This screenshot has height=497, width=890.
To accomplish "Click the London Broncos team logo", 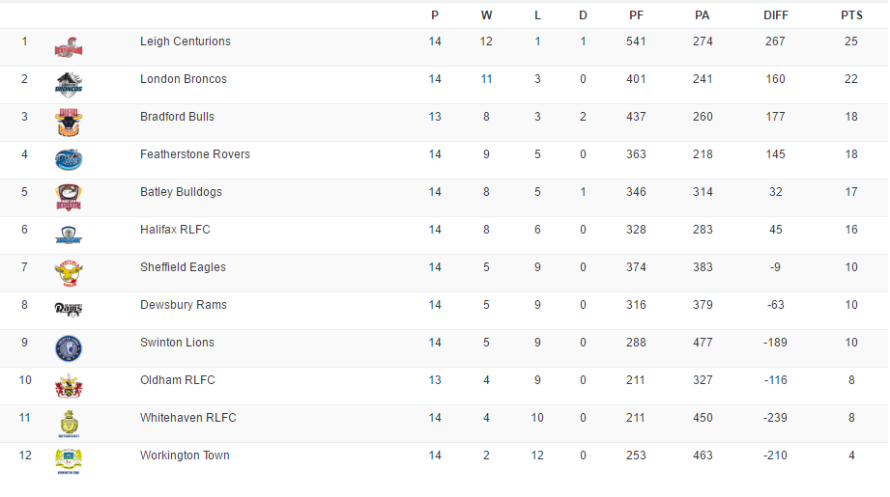I will click(x=69, y=84).
